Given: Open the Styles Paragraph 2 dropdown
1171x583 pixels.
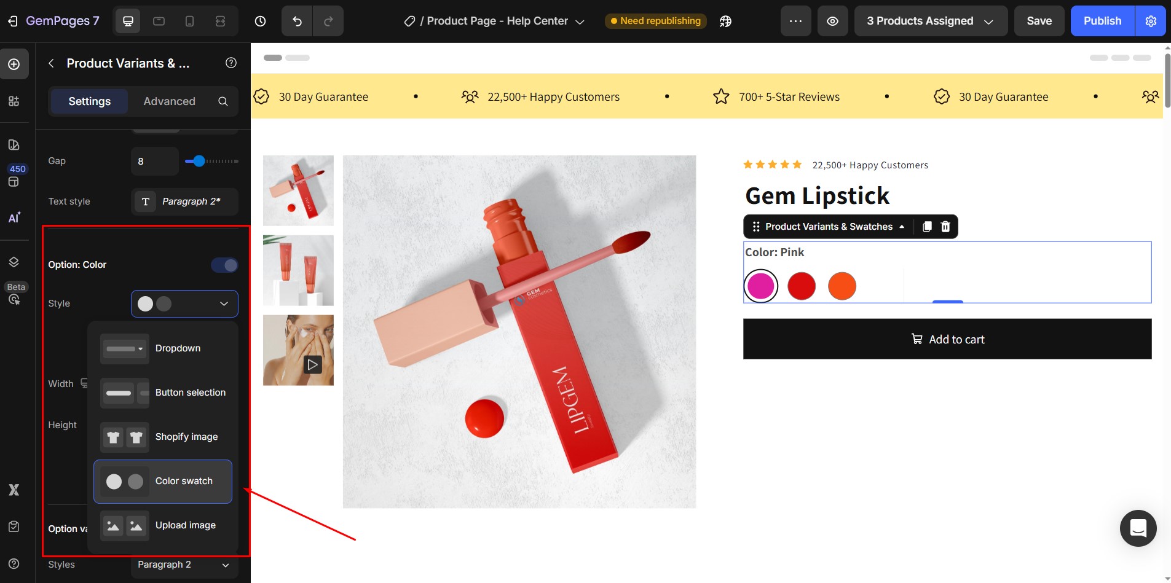Looking at the screenshot, I should point(184,565).
